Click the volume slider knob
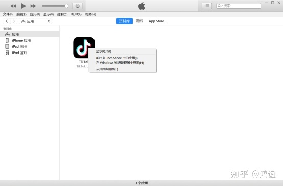Screen dimensions: 283x186 [x=66, y=6]
